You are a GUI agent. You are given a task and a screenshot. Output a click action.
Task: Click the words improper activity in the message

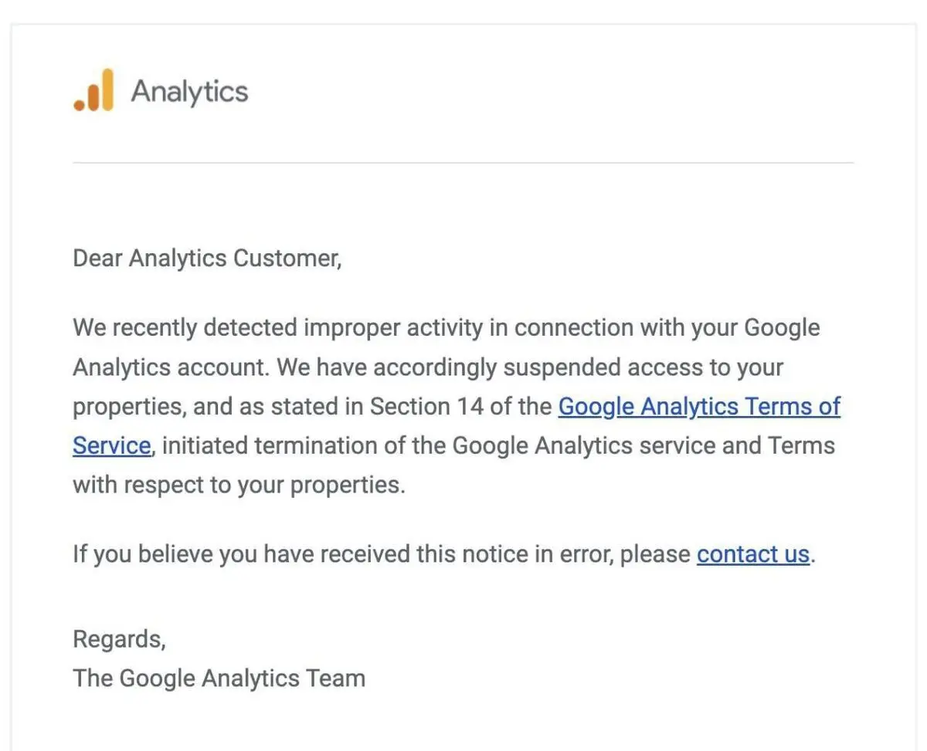pos(394,328)
